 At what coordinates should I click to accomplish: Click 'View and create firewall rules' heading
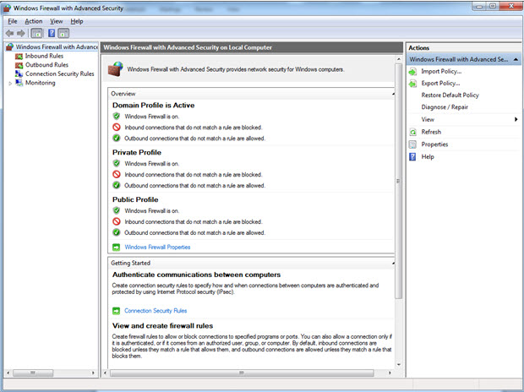click(163, 326)
